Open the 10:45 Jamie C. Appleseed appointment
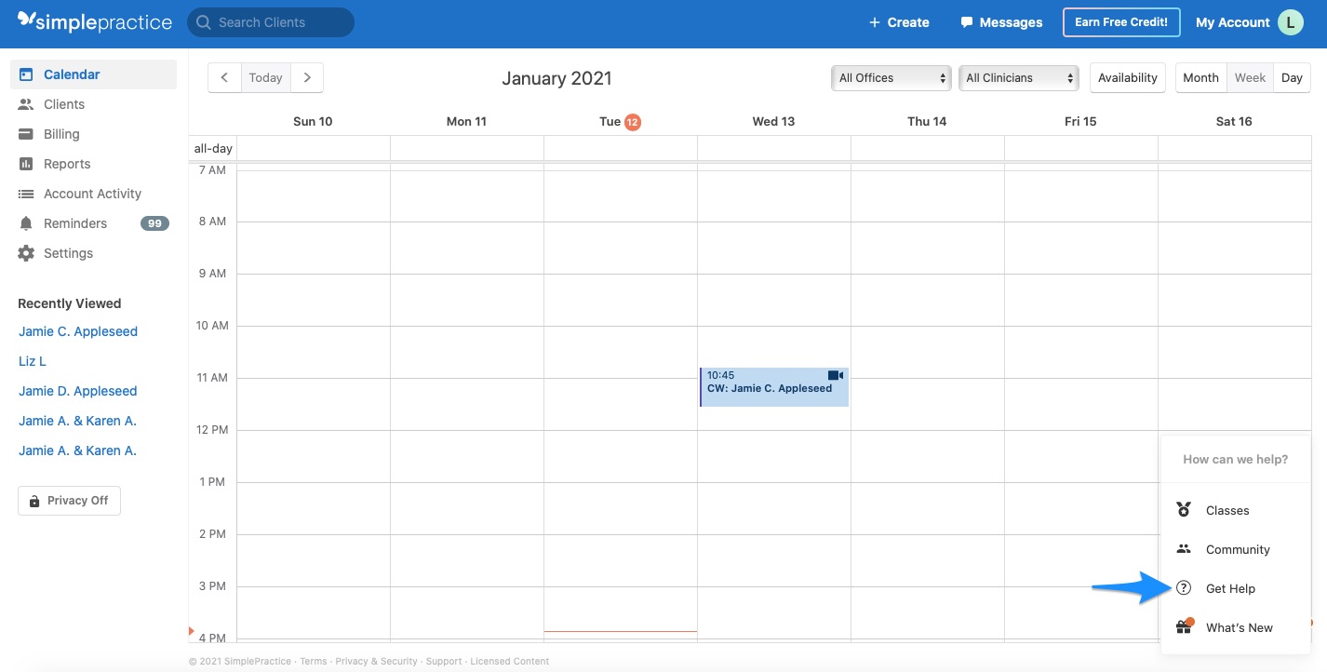 [x=774, y=387]
